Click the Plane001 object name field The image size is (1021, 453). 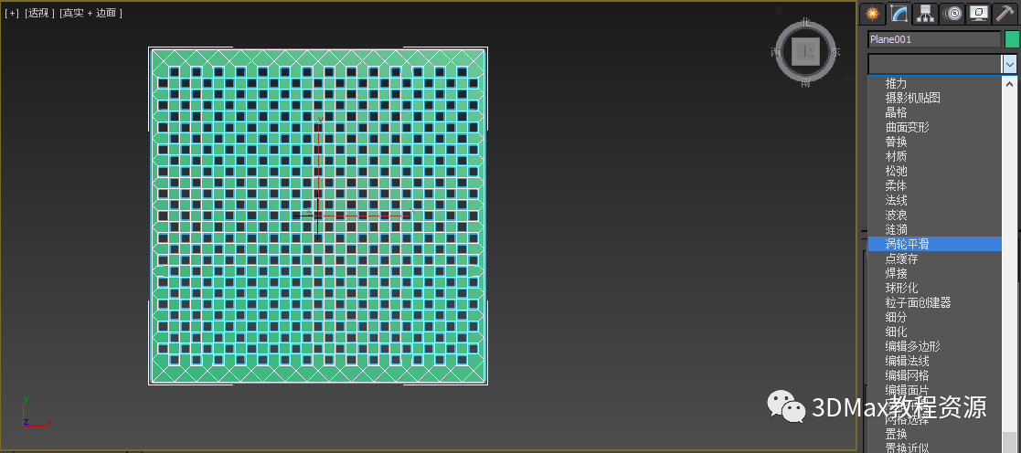[x=934, y=39]
